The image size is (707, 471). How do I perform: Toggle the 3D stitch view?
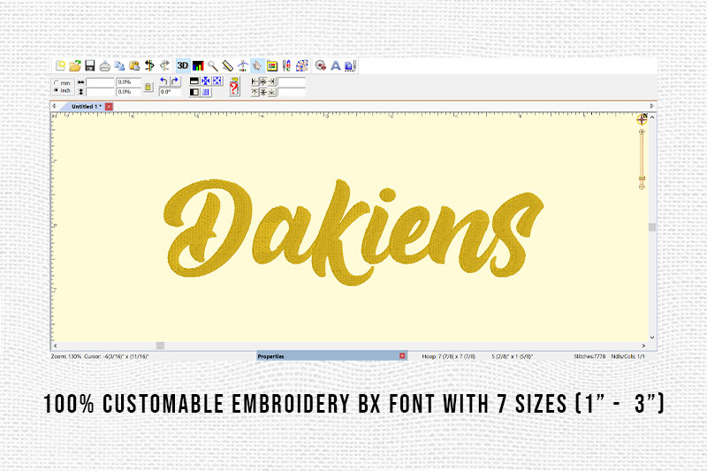pyautogui.click(x=182, y=65)
